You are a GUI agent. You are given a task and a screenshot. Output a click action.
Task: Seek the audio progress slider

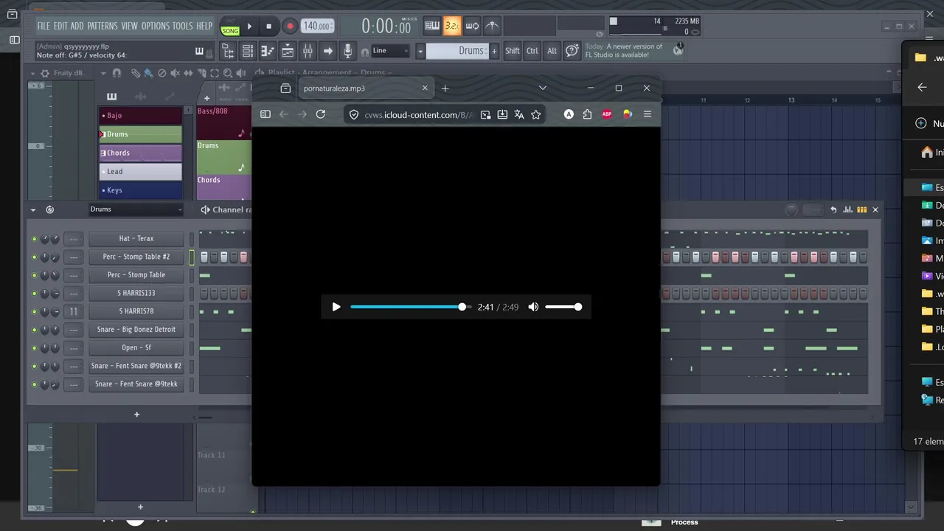(410, 307)
